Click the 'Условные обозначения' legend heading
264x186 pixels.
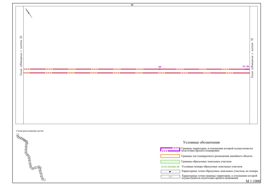[201, 142]
